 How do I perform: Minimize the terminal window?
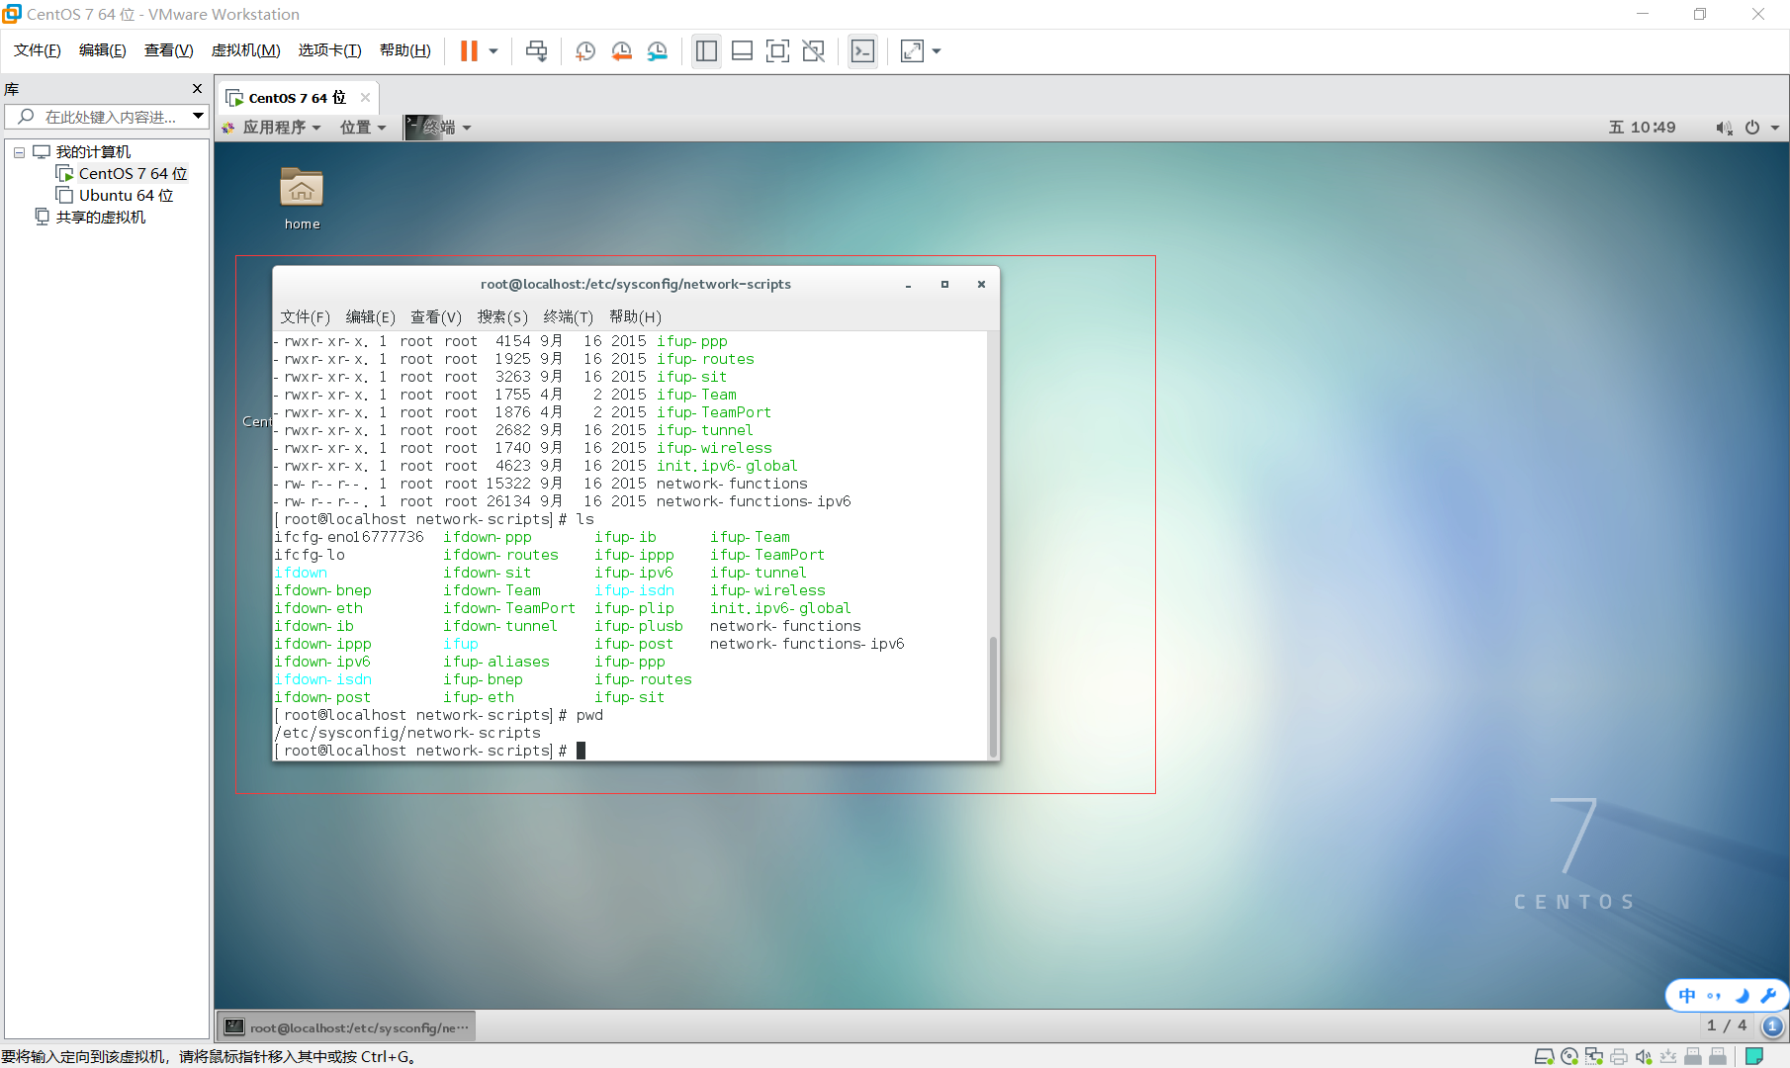point(908,285)
